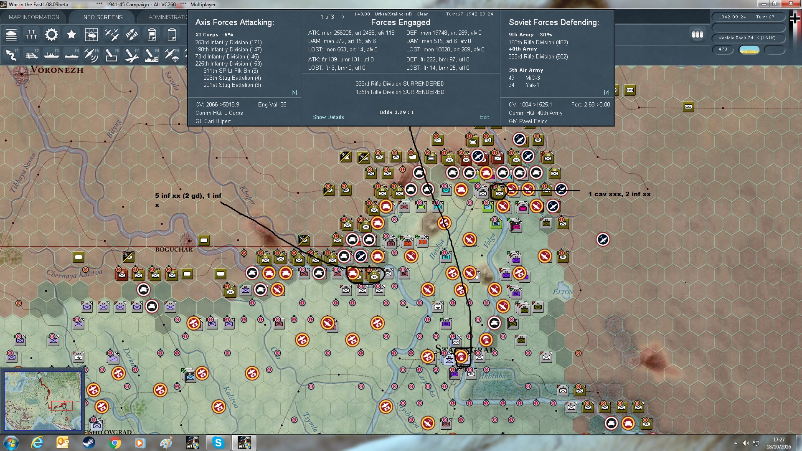Expand the Axis forces list [v] arrow
This screenshot has height=451, width=802.
[x=294, y=92]
